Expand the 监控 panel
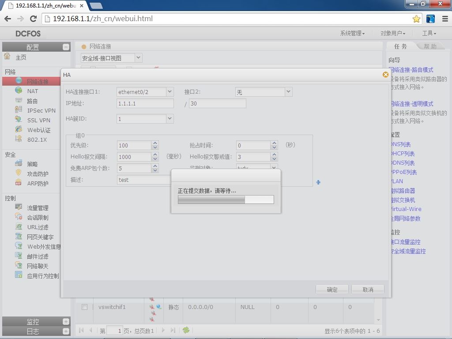Screen dimensions: 452x339 tap(66, 321)
